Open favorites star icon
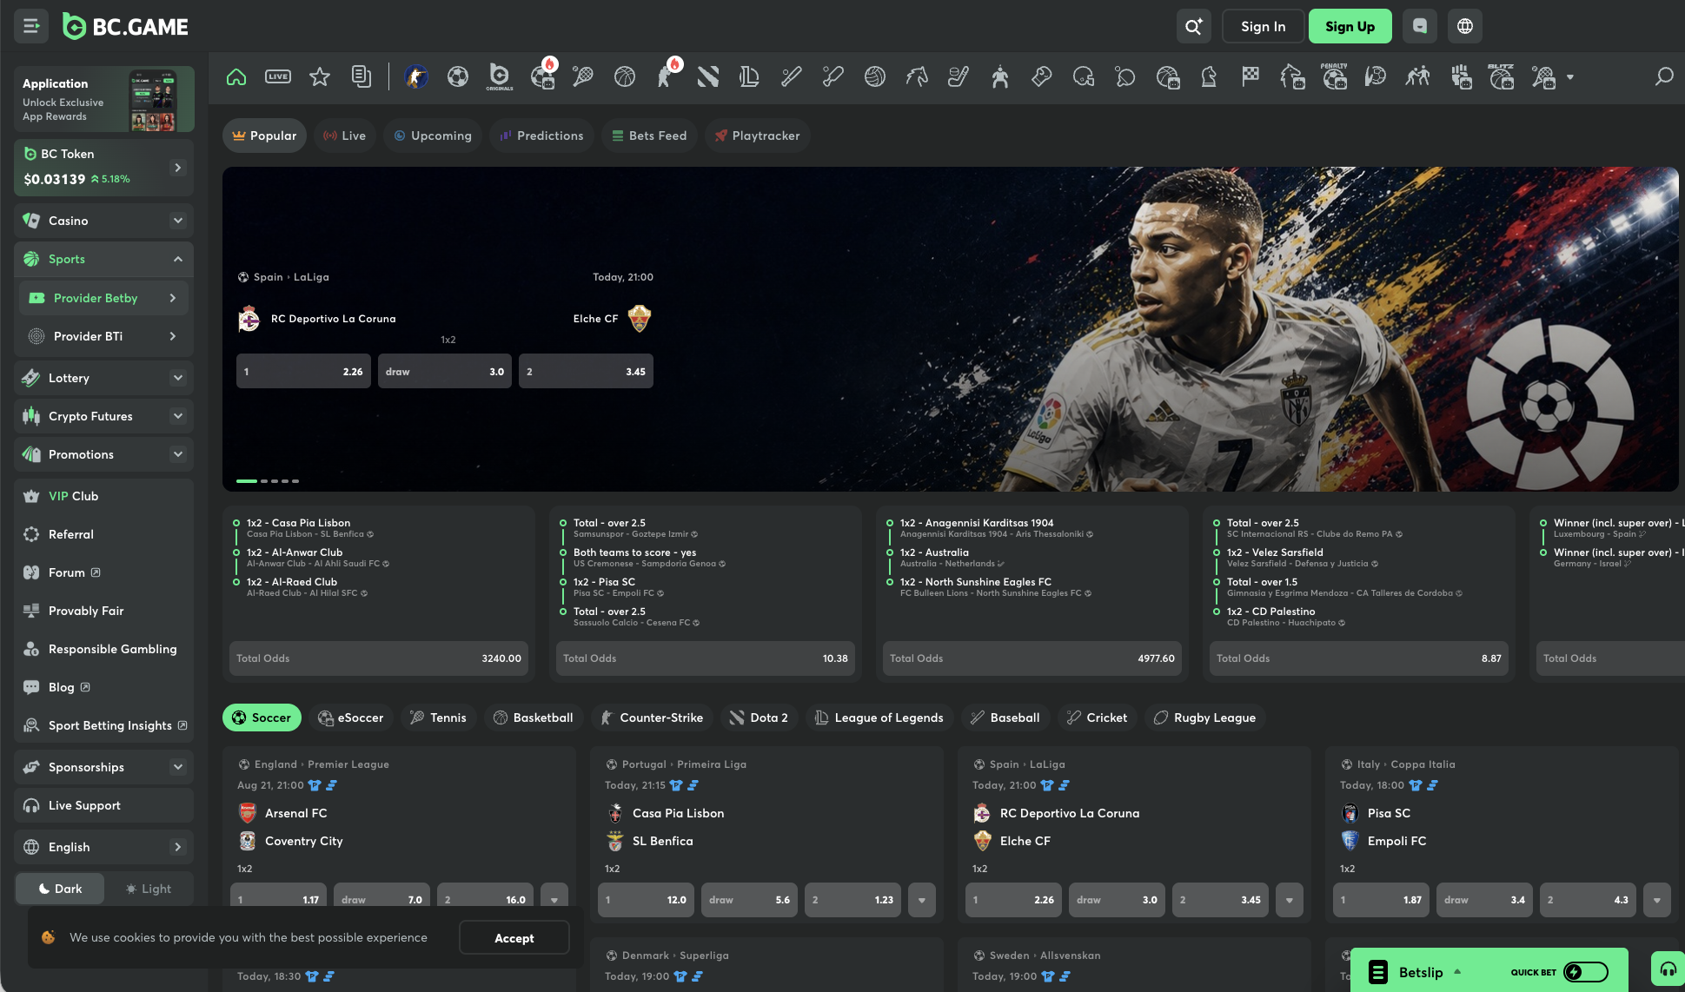Viewport: 1685px width, 992px height. [320, 76]
